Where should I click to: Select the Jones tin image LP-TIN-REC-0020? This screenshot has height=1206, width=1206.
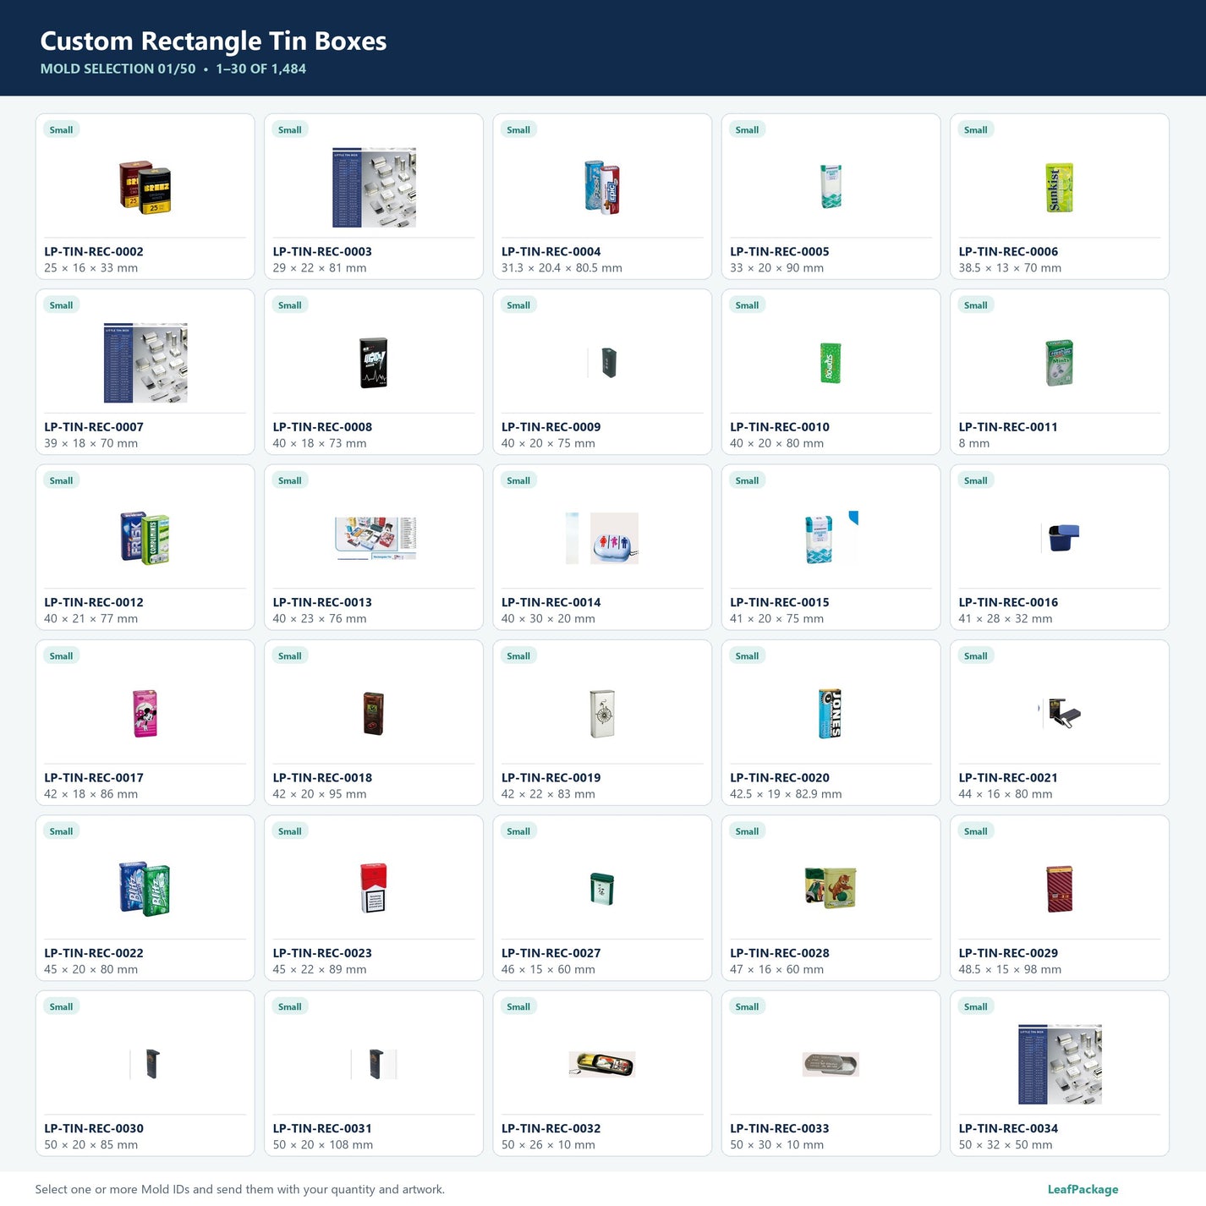coord(830,713)
